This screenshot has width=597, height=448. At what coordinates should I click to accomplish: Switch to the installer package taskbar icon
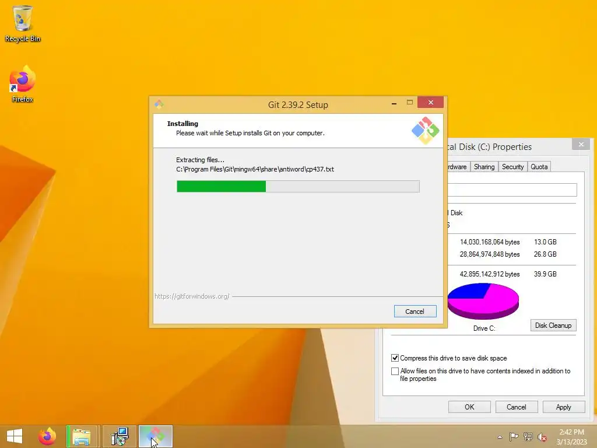(x=120, y=436)
